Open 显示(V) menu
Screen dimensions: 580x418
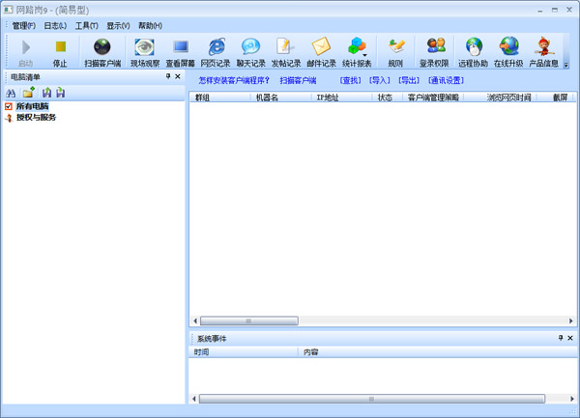(118, 25)
